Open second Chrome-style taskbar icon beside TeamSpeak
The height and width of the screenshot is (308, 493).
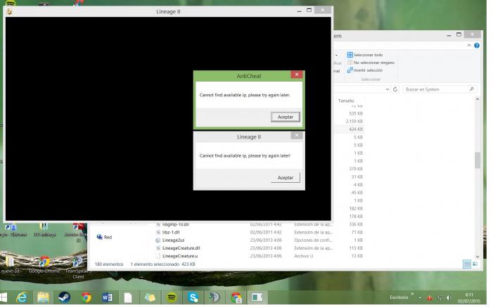coord(236,297)
